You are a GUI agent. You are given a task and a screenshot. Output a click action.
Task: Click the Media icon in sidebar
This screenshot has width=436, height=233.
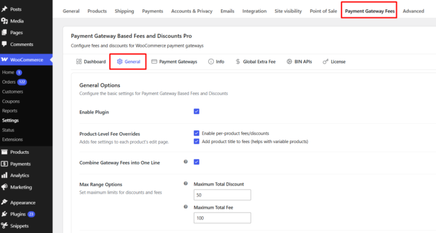[4, 21]
